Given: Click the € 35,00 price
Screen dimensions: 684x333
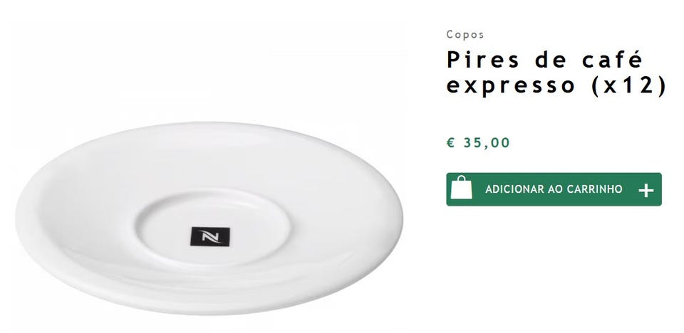Looking at the screenshot, I should point(478,142).
